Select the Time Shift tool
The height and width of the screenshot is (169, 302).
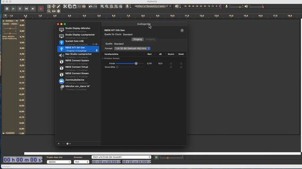tap(54, 11)
